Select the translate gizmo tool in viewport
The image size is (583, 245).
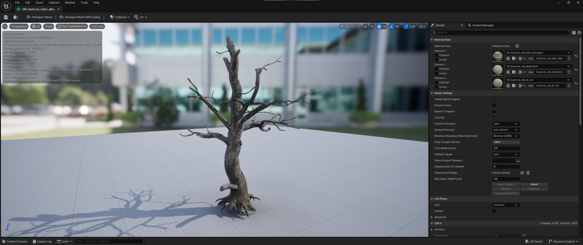[x=347, y=27]
